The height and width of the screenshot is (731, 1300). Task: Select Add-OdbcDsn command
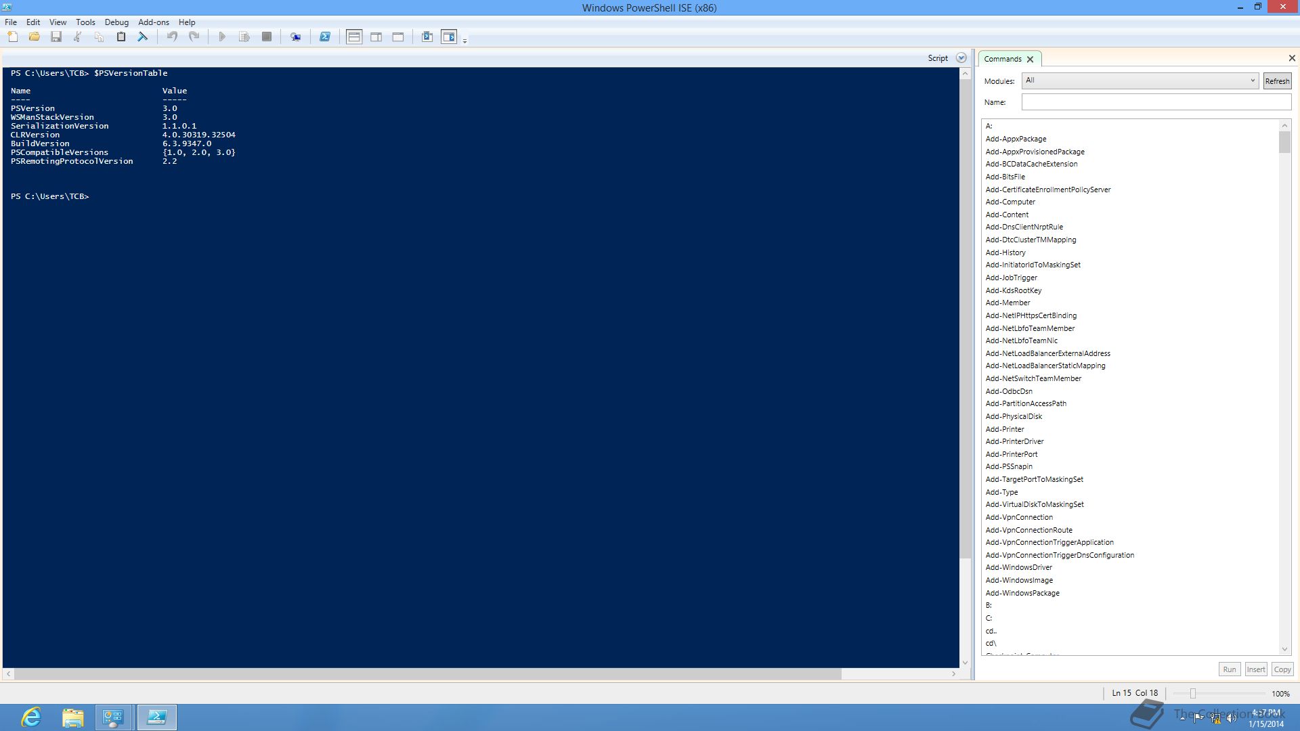[x=1009, y=391]
